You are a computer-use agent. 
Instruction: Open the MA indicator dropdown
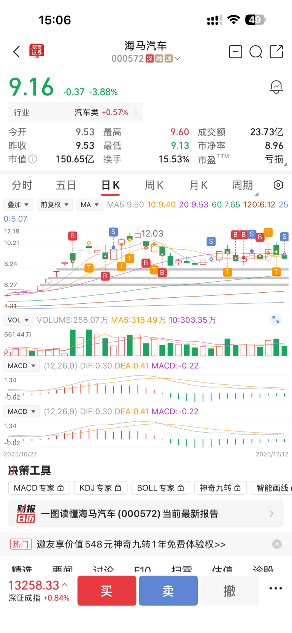[90, 205]
